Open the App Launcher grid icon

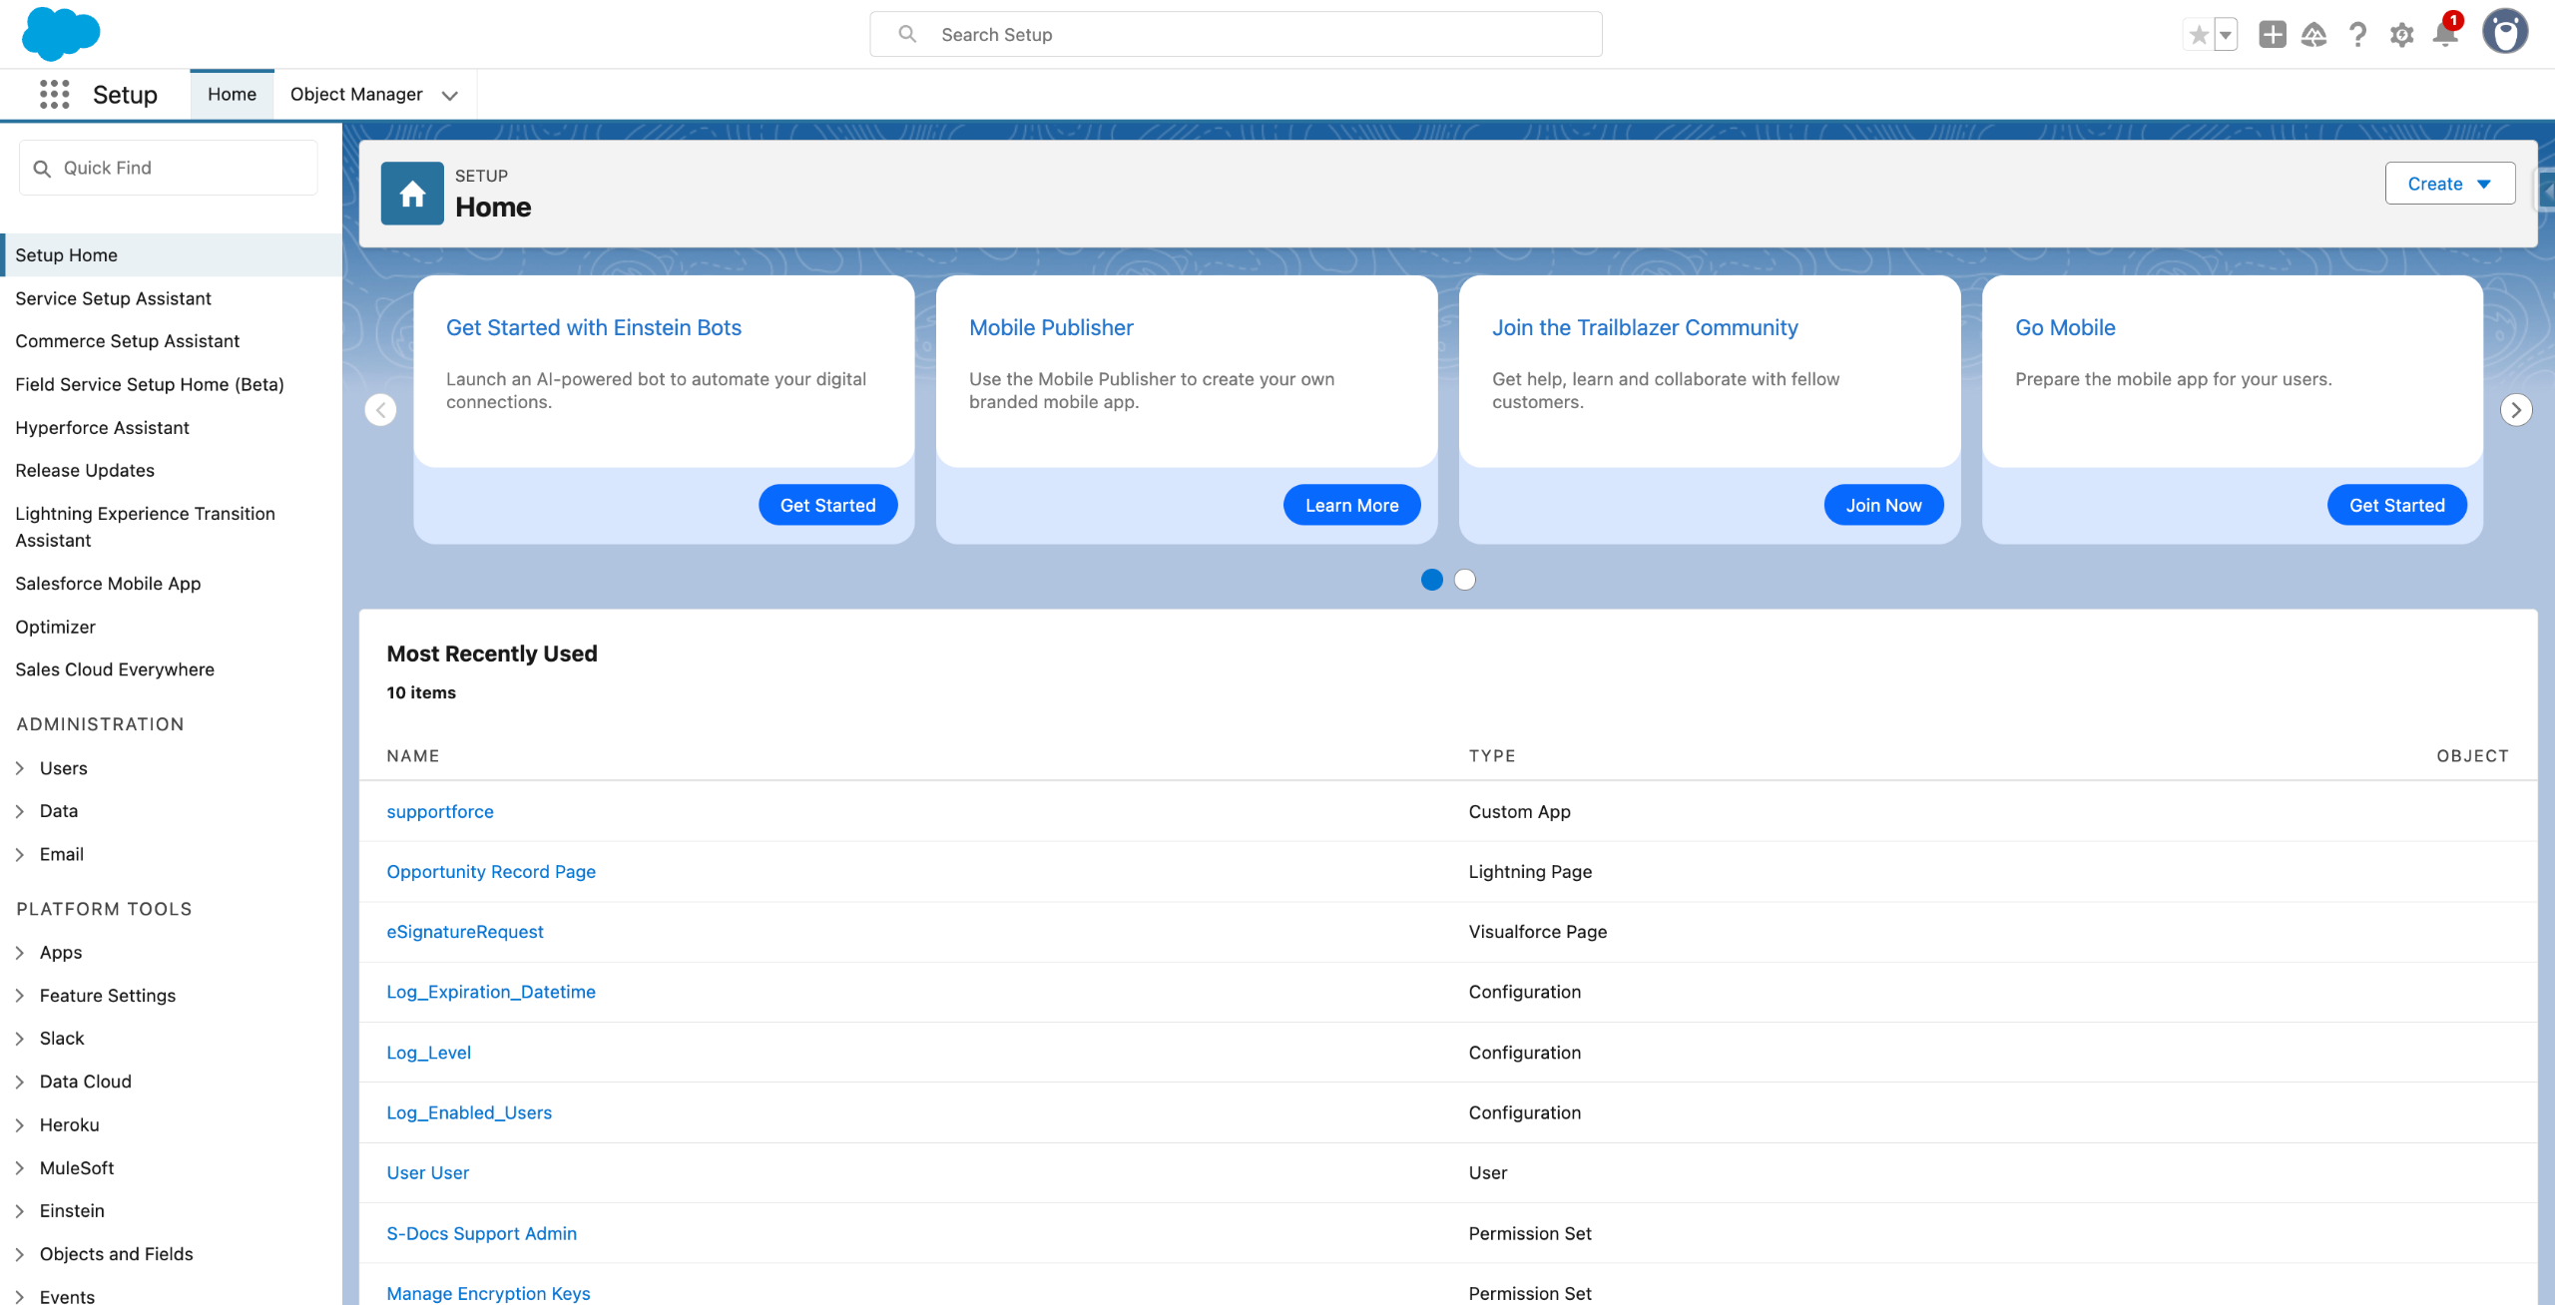54,95
